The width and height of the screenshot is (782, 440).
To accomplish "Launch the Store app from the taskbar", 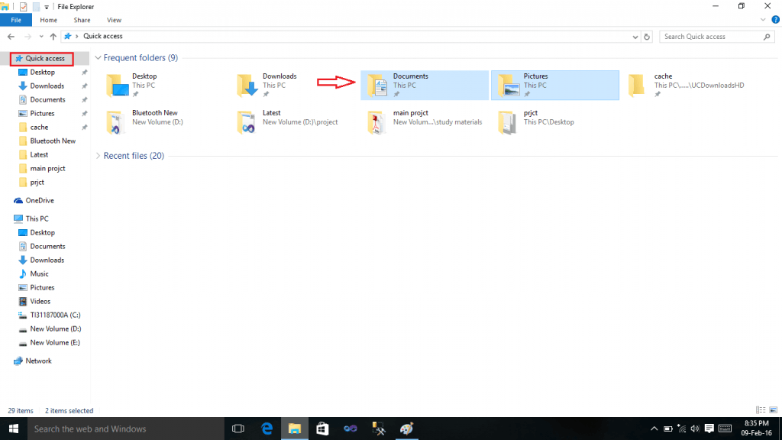I will [x=322, y=429].
